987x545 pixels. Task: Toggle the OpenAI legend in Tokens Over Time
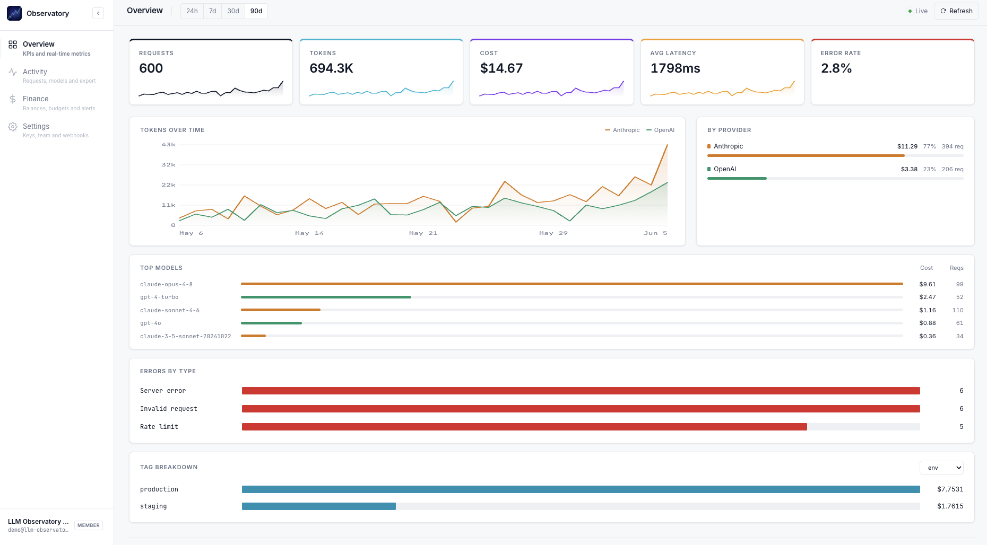click(x=661, y=130)
